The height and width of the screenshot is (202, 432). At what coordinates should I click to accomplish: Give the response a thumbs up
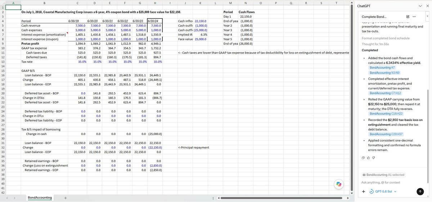click(x=368, y=157)
